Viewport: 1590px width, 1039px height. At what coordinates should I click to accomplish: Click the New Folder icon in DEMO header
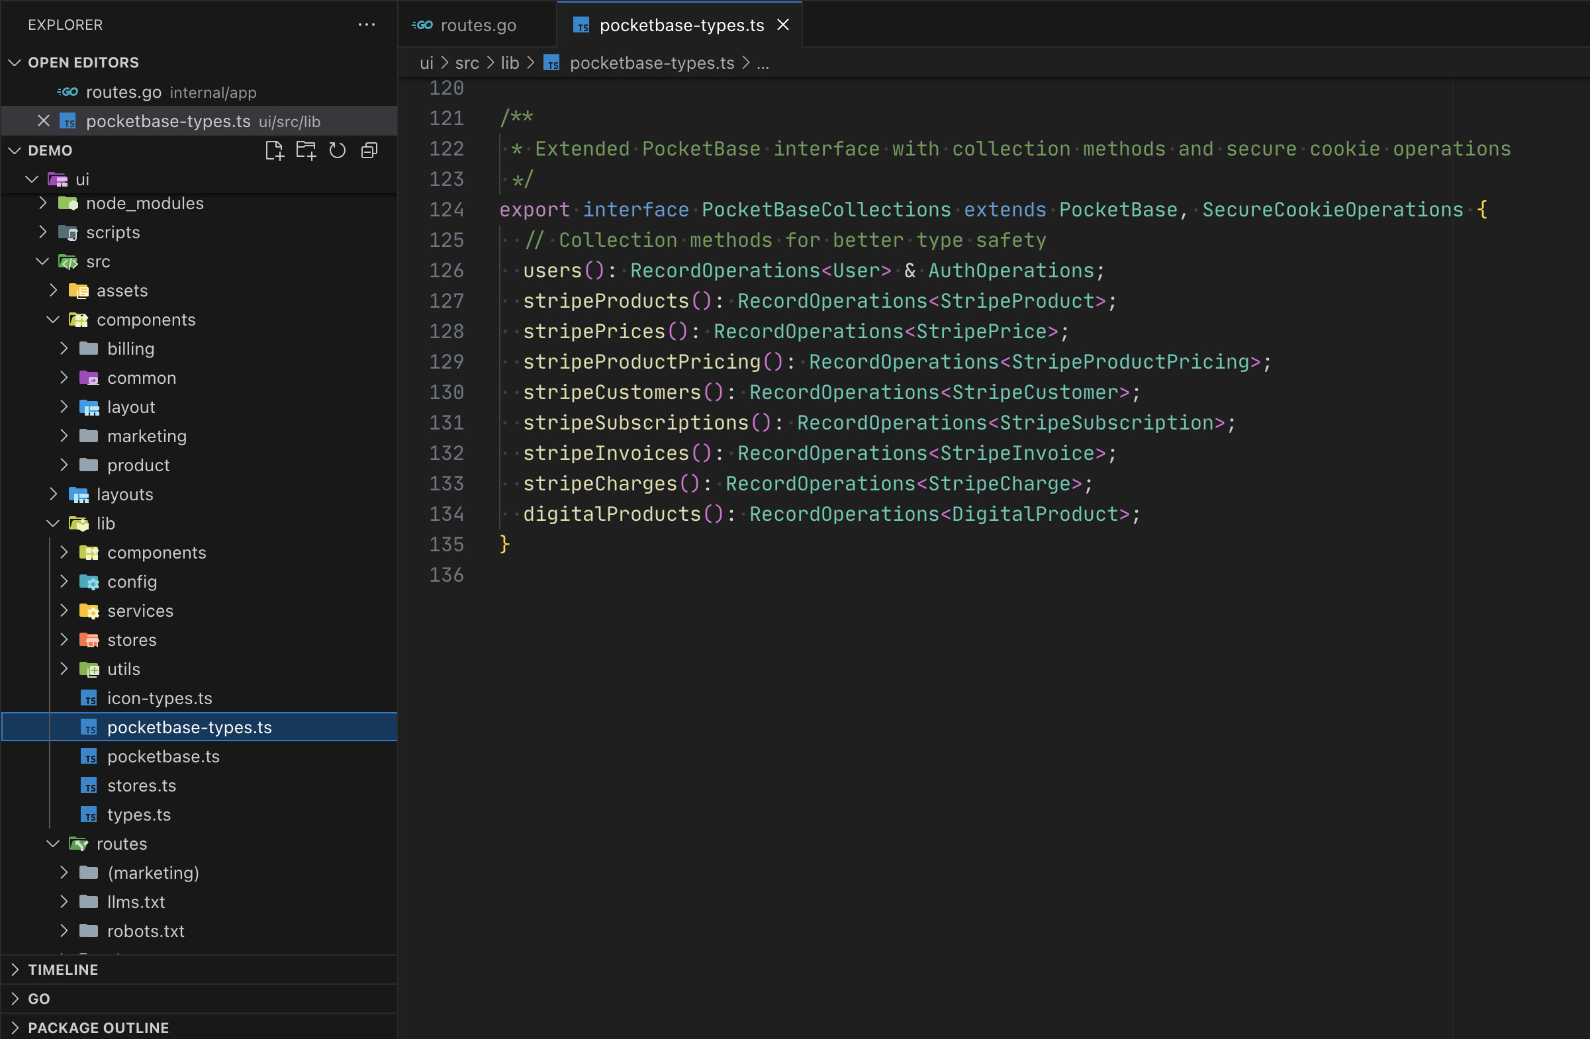click(306, 150)
